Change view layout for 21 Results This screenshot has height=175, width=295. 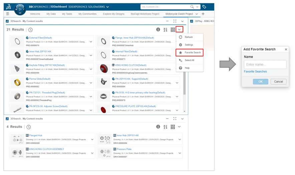173,30
